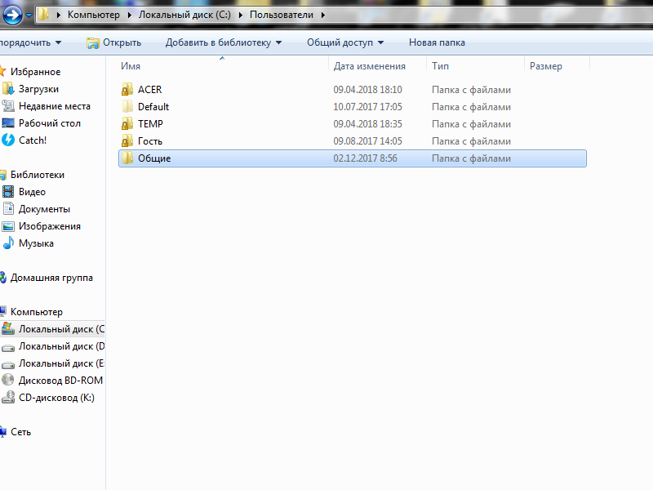This screenshot has width=653, height=490.
Task: Click the Изображения library icon
Action: [x=8, y=226]
